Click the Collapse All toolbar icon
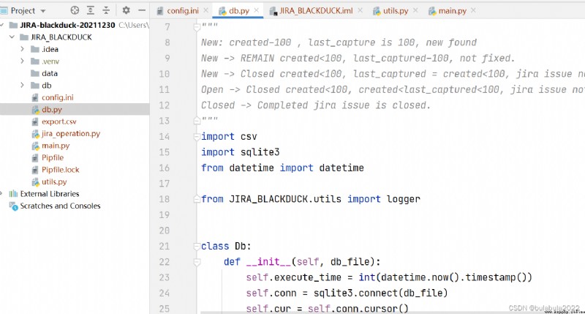Screen dimensions: 585x314 coord(106,10)
